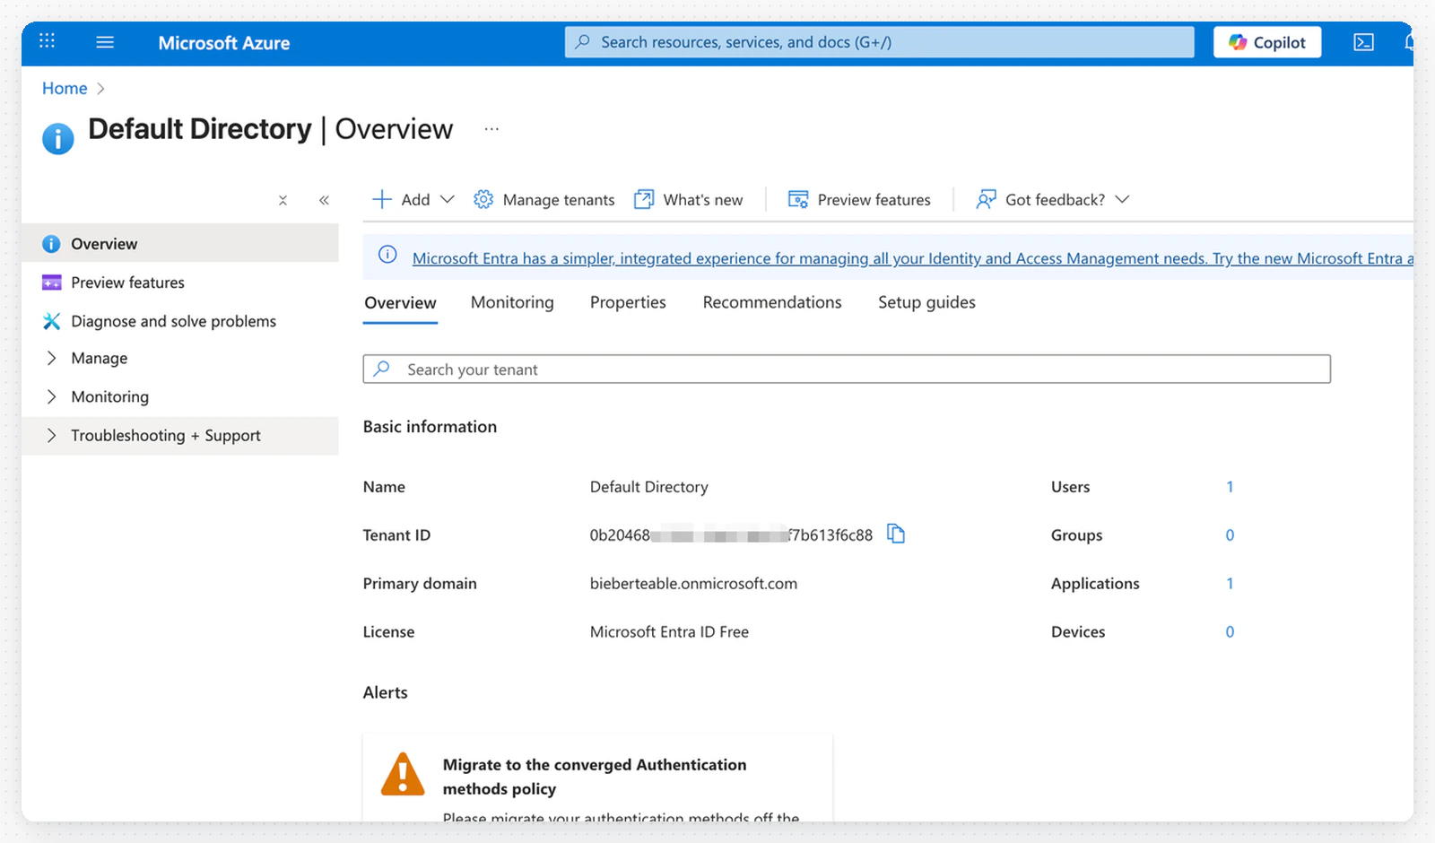Open the Migrate to converged Authentication alert
This screenshot has width=1435, height=843.
click(594, 777)
